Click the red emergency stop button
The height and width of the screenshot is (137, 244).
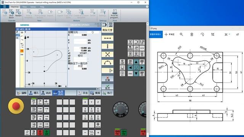[x=16, y=106]
